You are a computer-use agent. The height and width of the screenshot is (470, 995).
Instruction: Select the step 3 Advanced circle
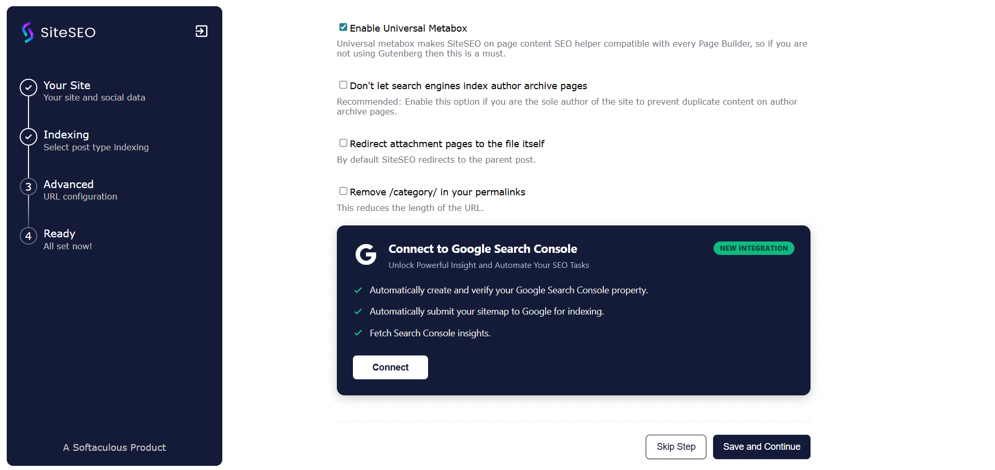point(27,187)
